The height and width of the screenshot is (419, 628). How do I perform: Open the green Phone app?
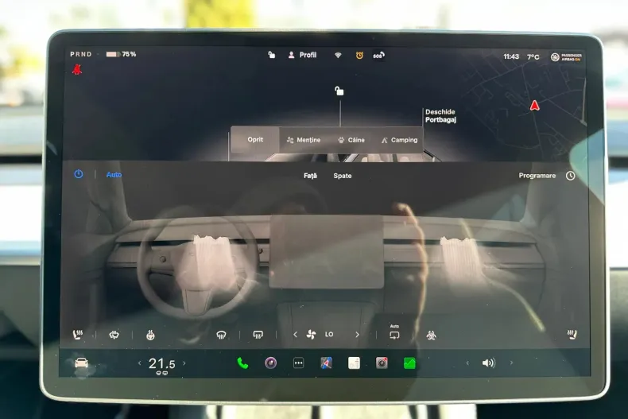(242, 363)
